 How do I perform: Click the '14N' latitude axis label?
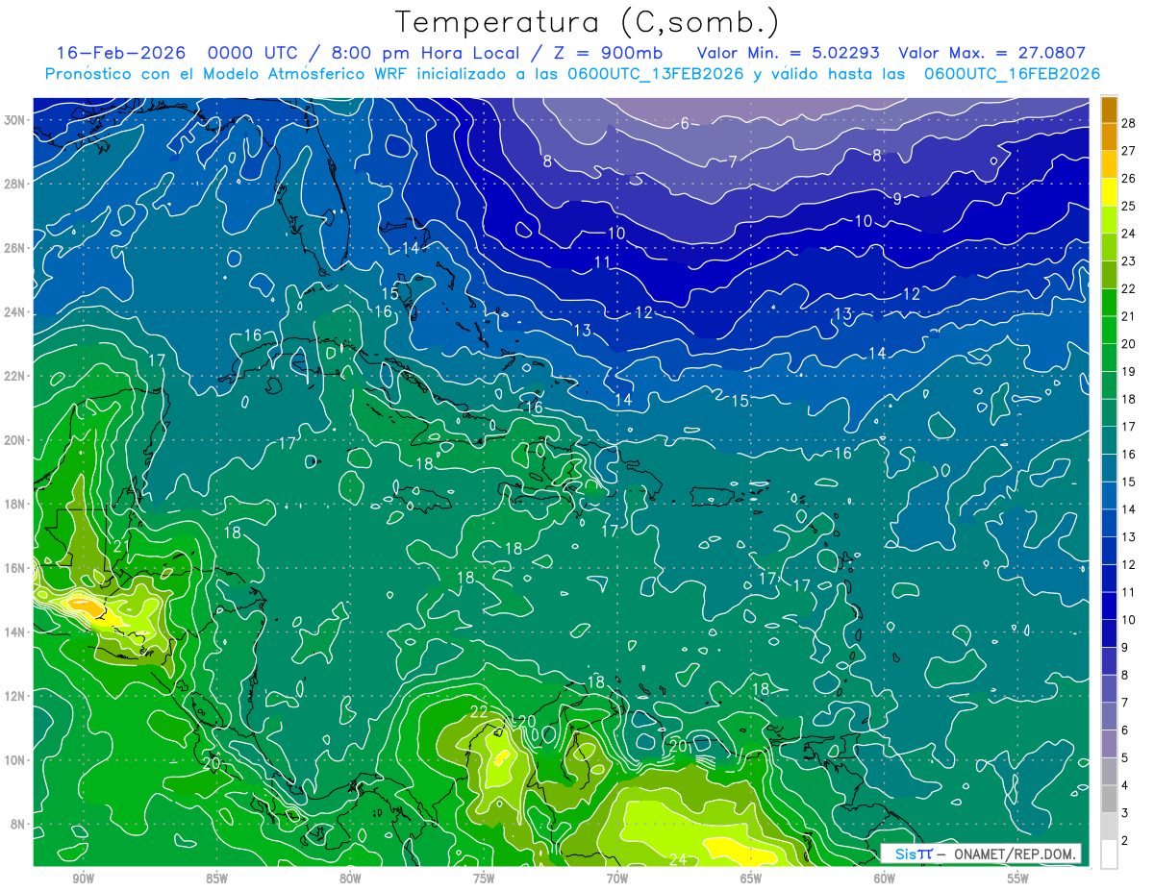click(15, 632)
